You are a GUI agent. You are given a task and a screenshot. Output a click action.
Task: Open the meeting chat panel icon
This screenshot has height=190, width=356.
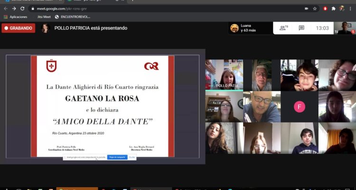[x=301, y=28]
